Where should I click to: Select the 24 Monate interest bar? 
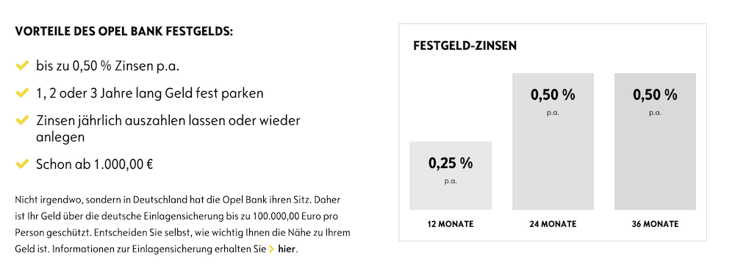(553, 142)
